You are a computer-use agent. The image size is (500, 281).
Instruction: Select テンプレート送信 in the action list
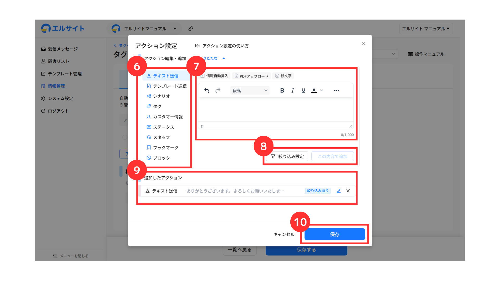pyautogui.click(x=170, y=86)
